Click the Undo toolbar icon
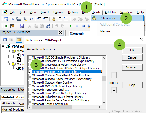Viewport: 146px width, 113px height. tap(57, 26)
